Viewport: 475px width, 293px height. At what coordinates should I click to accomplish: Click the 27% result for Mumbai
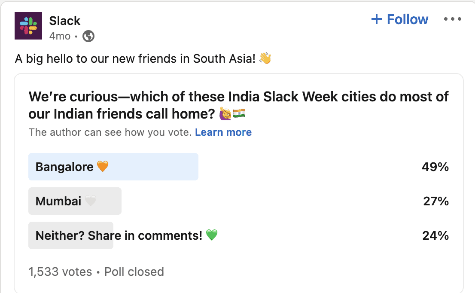pos(436,201)
